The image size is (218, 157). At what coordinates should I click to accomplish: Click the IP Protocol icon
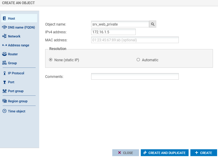(x=4, y=73)
